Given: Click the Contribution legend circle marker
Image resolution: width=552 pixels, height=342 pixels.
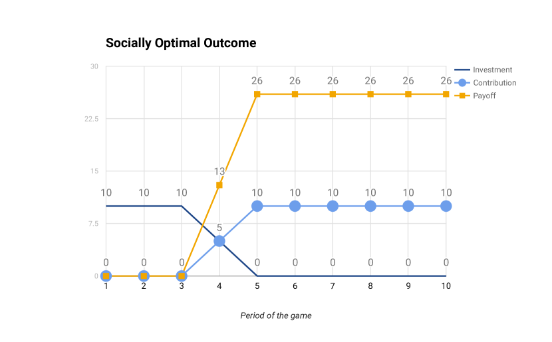Looking at the screenshot, I should 463,83.
